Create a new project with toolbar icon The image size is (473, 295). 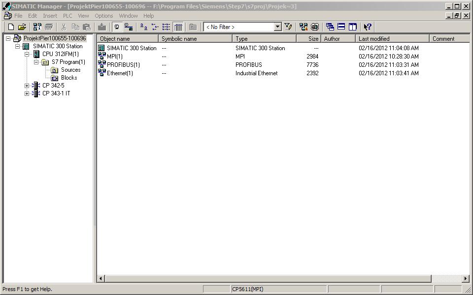(11, 27)
